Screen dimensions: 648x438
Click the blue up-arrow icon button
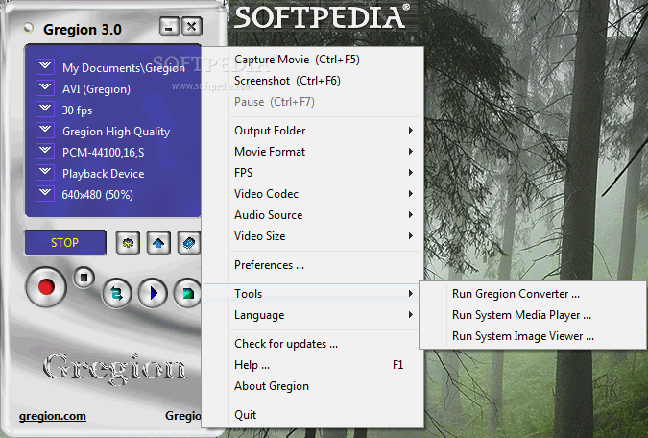pyautogui.click(x=158, y=242)
